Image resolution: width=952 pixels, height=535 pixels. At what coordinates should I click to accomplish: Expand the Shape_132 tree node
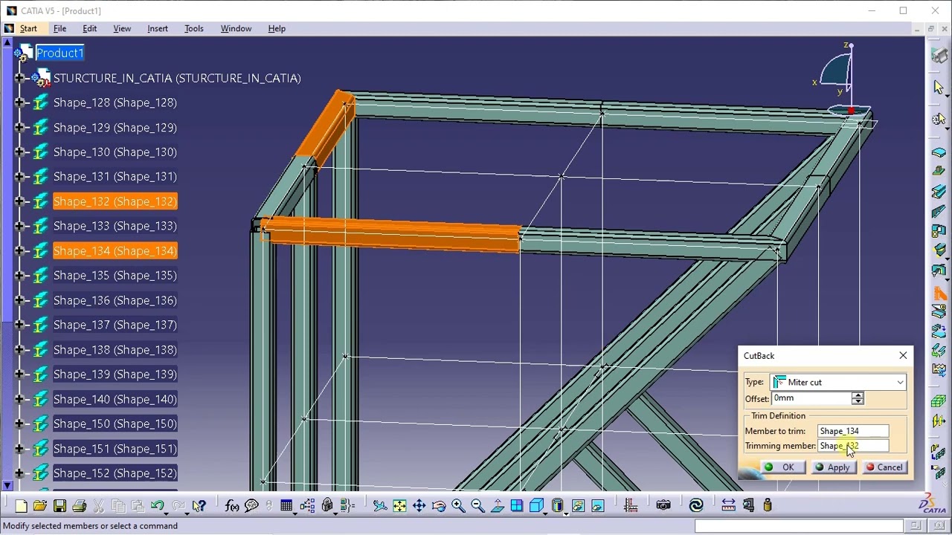pos(20,201)
